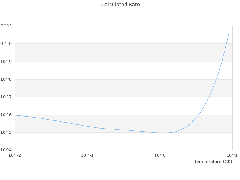Click the 10^6 y-axis tick label
Image resolution: width=240 pixels, height=180 pixels.
[x=7, y=115]
